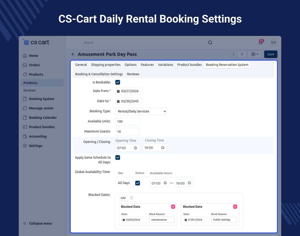This screenshot has height=236, width=300.
Task: Uncheck the Is Bookable checkbox
Action: pyautogui.click(x=118, y=82)
